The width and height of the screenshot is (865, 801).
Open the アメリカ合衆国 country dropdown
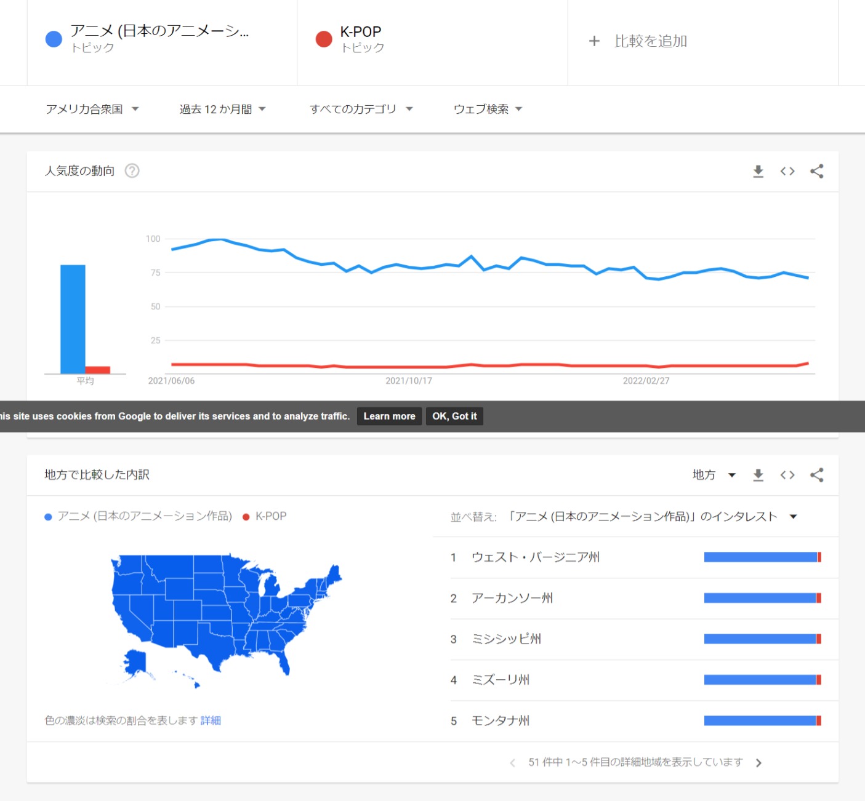click(x=92, y=109)
